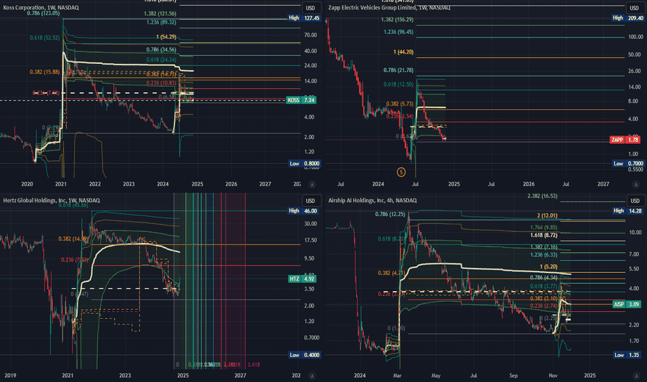Open the USD currency selector on Airship AI chart
This screenshot has width=647, height=382.
point(635,201)
